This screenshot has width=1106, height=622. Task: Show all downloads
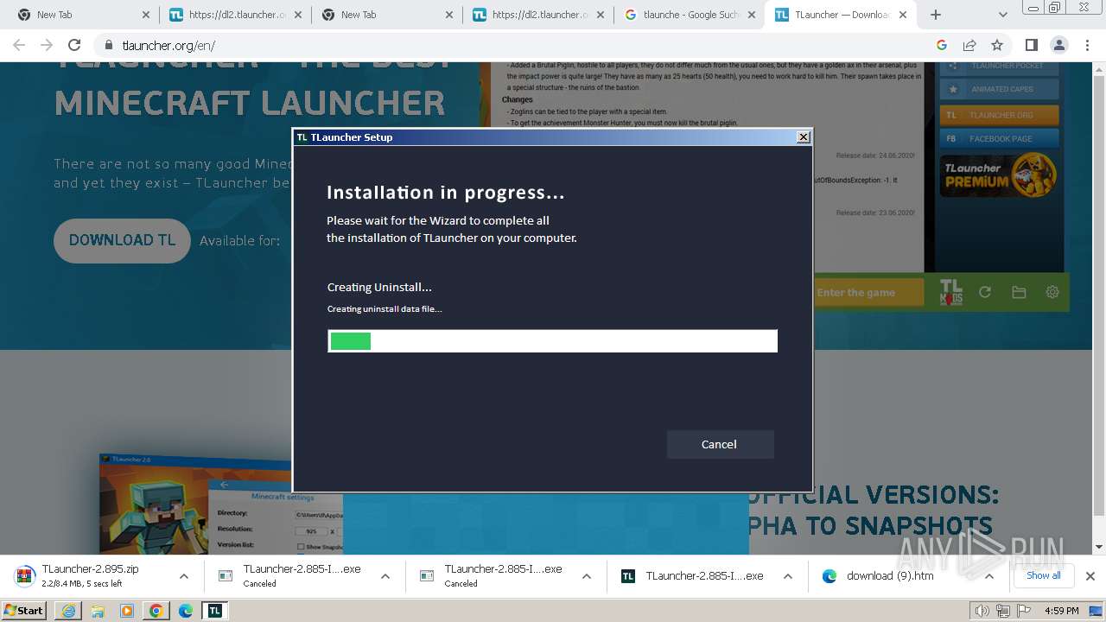1043,576
